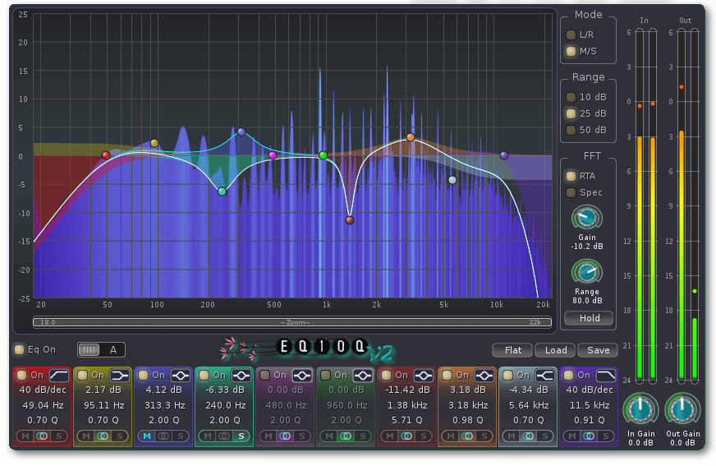Set the 1.38 kHz band to Mid channel

pyautogui.click(x=390, y=436)
